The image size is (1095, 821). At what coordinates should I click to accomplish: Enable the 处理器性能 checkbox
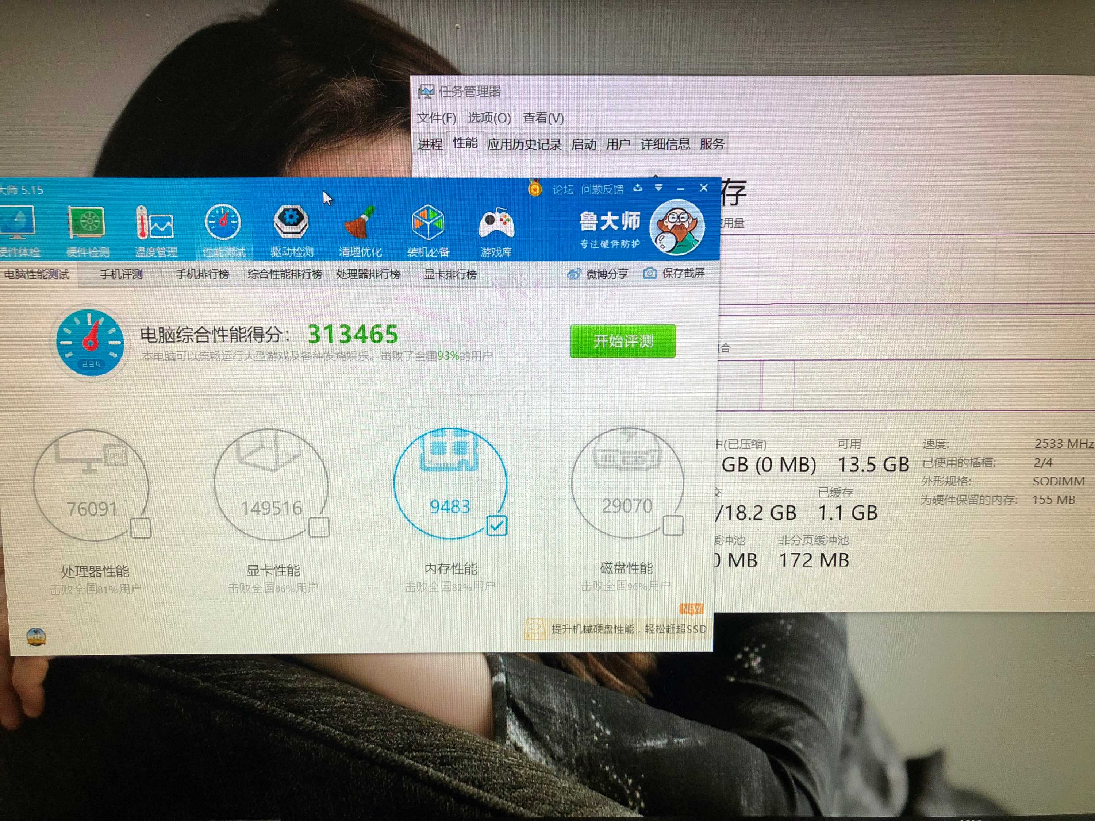point(141,528)
